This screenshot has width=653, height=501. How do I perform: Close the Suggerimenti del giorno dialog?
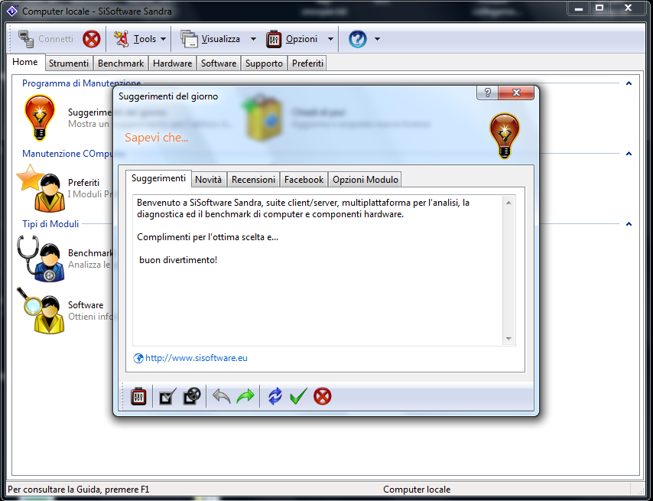(x=516, y=93)
